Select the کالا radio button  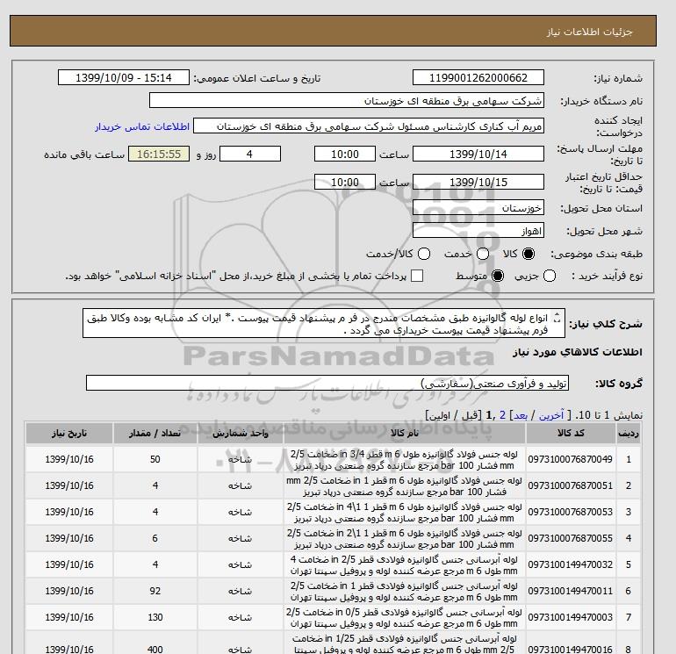pyautogui.click(x=529, y=254)
